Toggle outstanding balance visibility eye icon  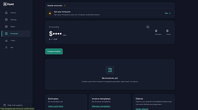tap(148, 27)
